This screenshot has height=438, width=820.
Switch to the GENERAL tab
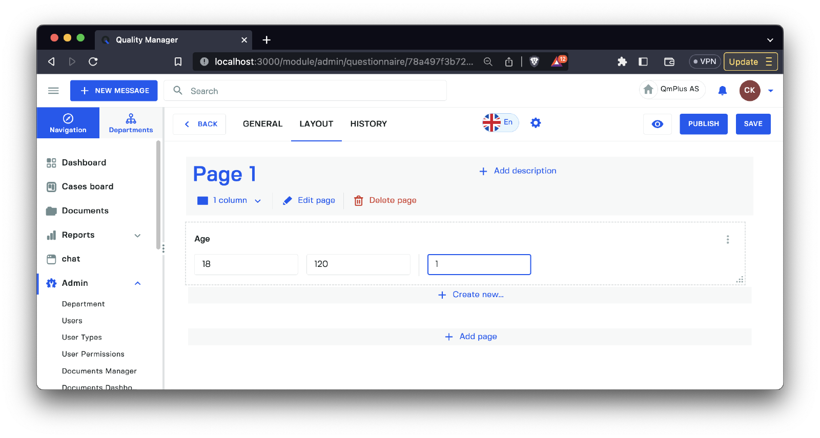(262, 124)
